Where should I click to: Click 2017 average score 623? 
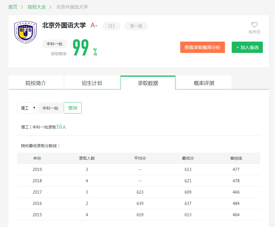[140, 192]
